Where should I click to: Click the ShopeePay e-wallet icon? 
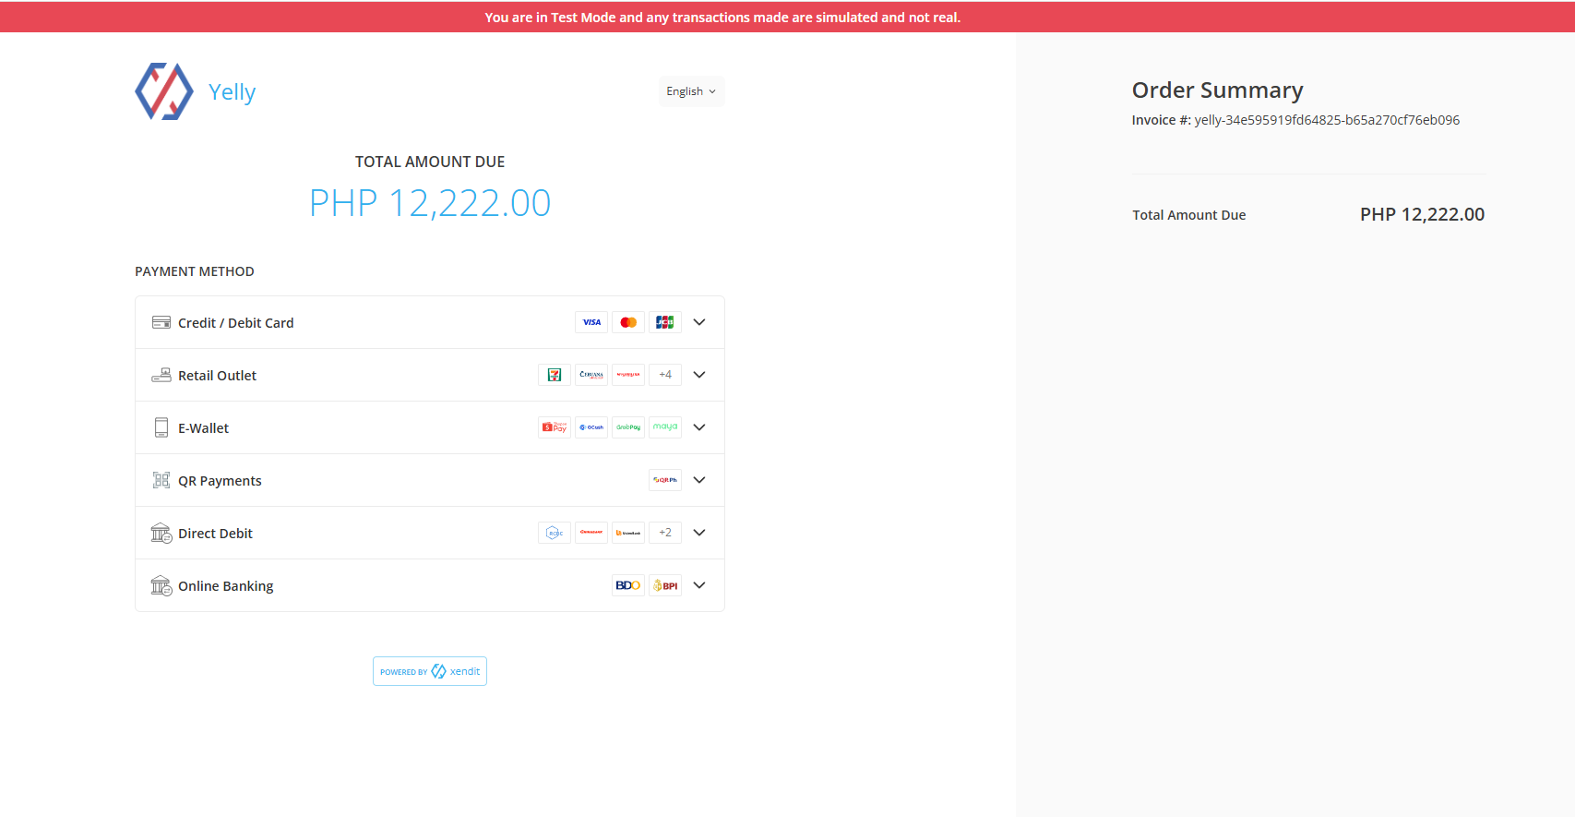click(x=555, y=427)
